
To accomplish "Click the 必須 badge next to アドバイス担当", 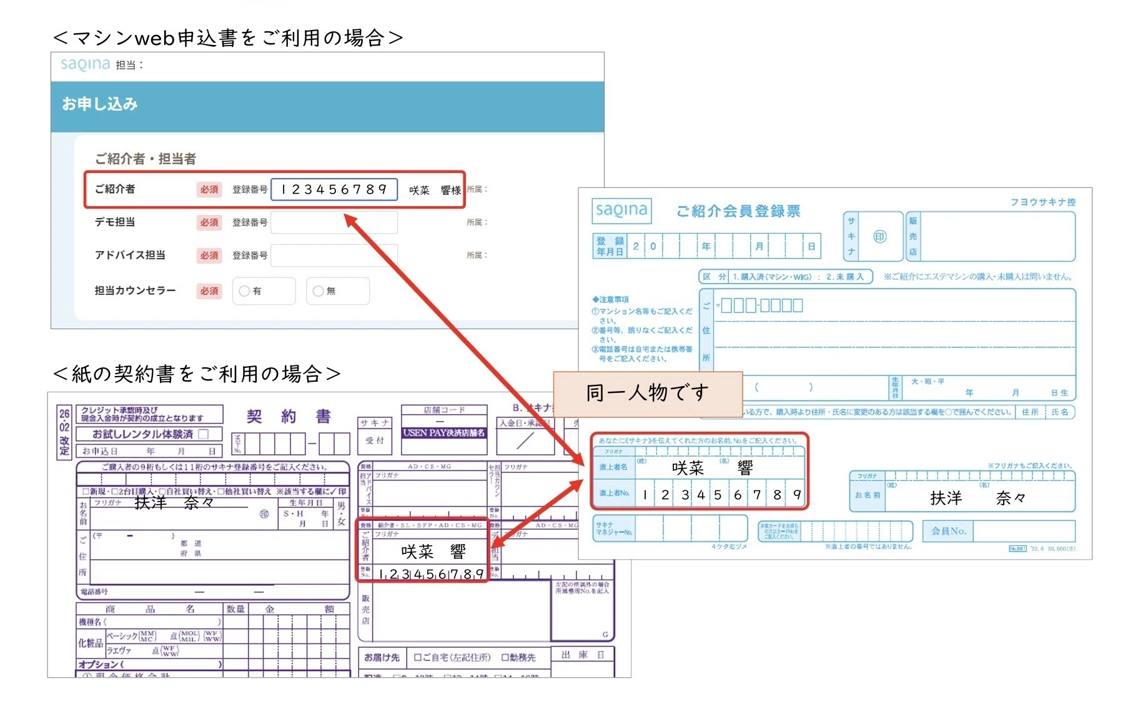I will click(x=209, y=255).
